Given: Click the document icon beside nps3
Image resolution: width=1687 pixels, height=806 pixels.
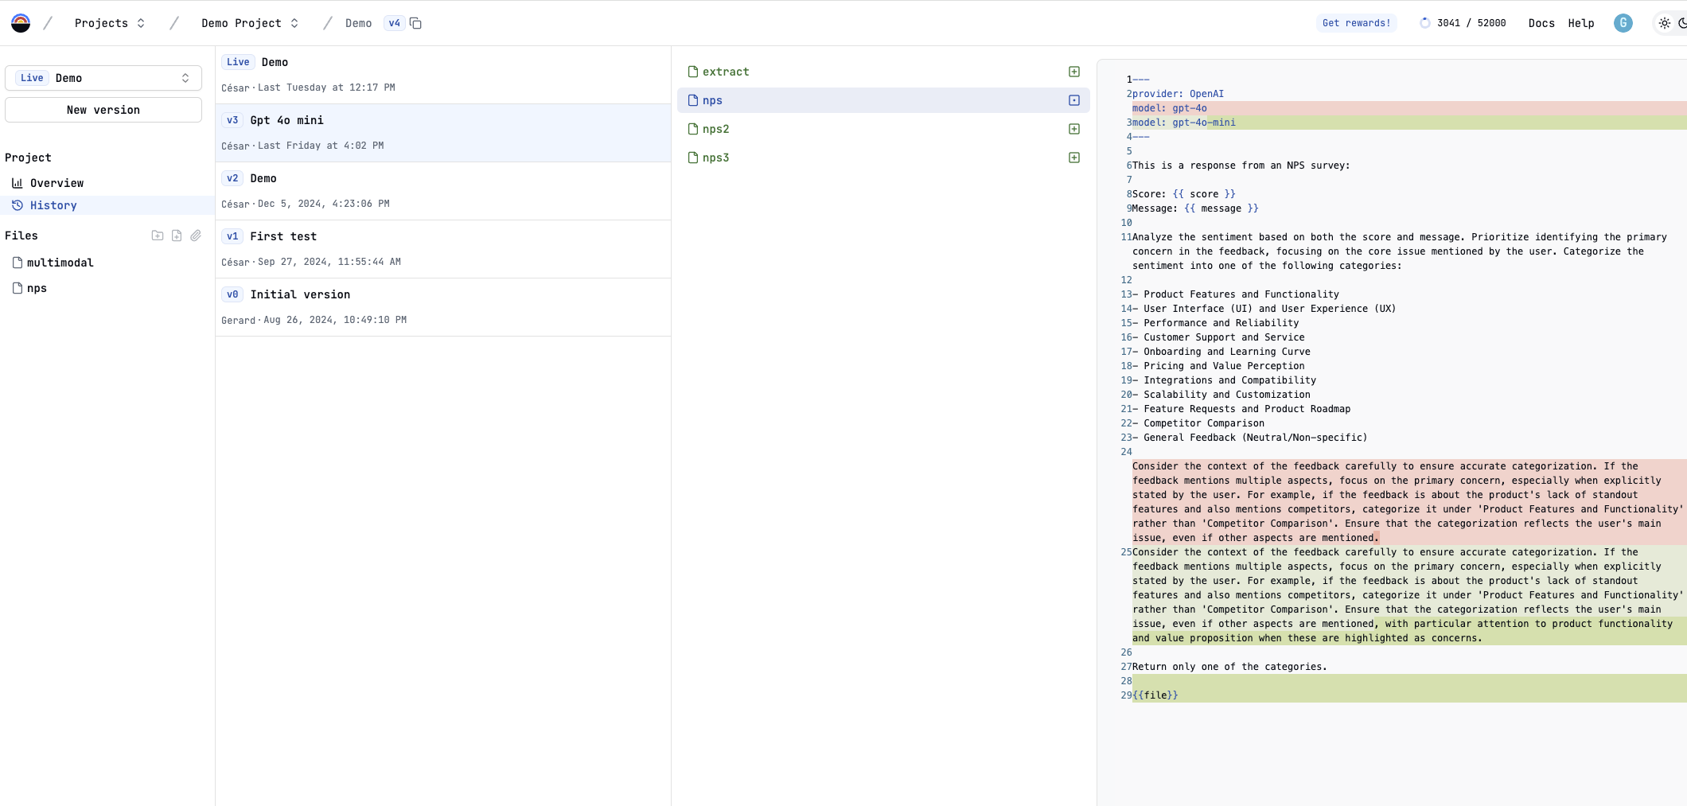Looking at the screenshot, I should 693,158.
